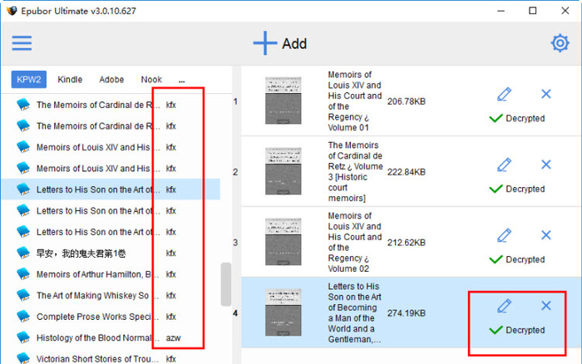Image resolution: width=582 pixels, height=364 pixels.
Task: Select 早安，我的鬼夫君第1卷 in library
Action: 111,253
